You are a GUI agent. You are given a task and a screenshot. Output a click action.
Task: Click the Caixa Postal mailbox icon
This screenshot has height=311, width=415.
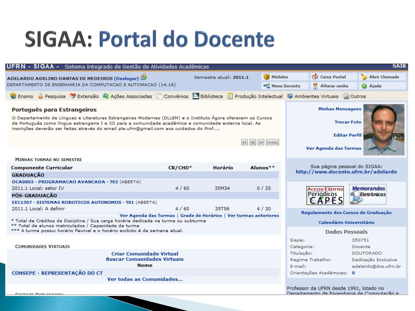(x=315, y=77)
